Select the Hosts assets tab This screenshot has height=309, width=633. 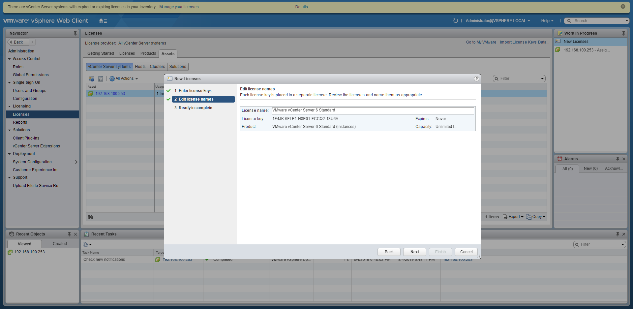[x=140, y=67]
